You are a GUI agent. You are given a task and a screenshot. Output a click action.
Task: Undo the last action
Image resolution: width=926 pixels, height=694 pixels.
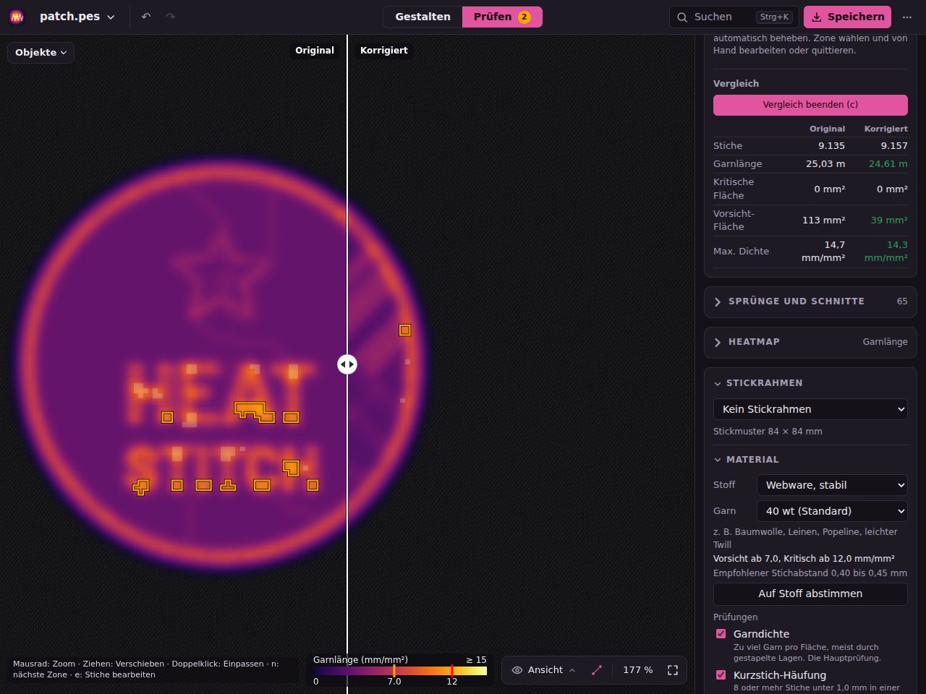pyautogui.click(x=146, y=17)
